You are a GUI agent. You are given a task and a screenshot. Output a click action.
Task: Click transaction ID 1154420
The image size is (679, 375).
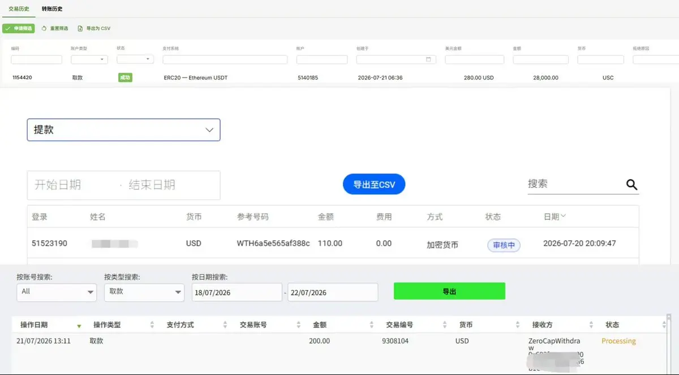[x=22, y=78]
